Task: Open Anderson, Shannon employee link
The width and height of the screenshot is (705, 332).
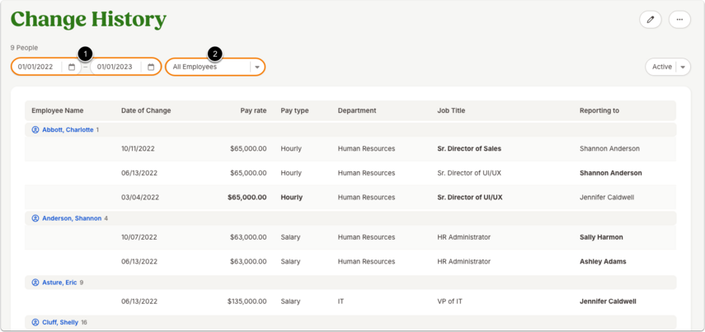Action: (72, 218)
